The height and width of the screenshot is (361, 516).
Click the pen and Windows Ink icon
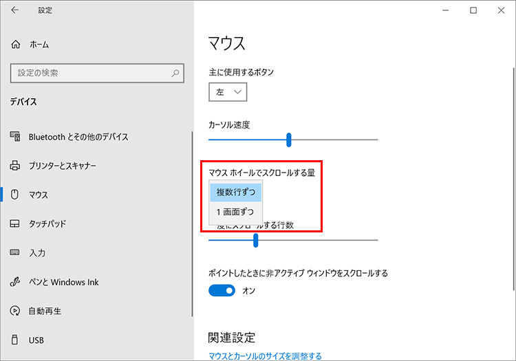16,282
